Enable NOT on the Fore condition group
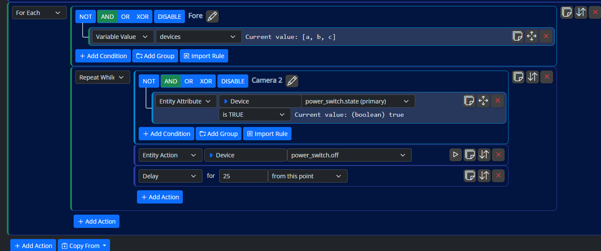This screenshot has height=251, width=601. [x=85, y=16]
